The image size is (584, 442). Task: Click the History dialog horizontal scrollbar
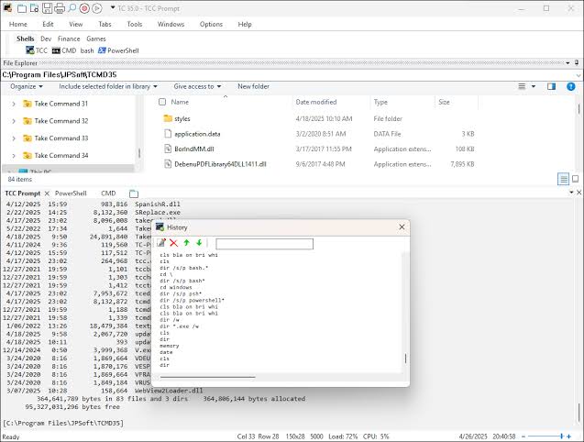click(208, 377)
